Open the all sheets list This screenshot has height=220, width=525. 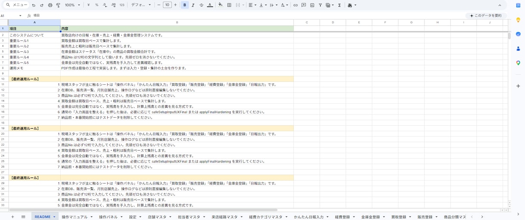(23, 217)
